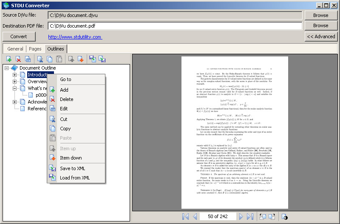Click Delete outline item toolbar icon
340x224 pixels.
click(18, 59)
